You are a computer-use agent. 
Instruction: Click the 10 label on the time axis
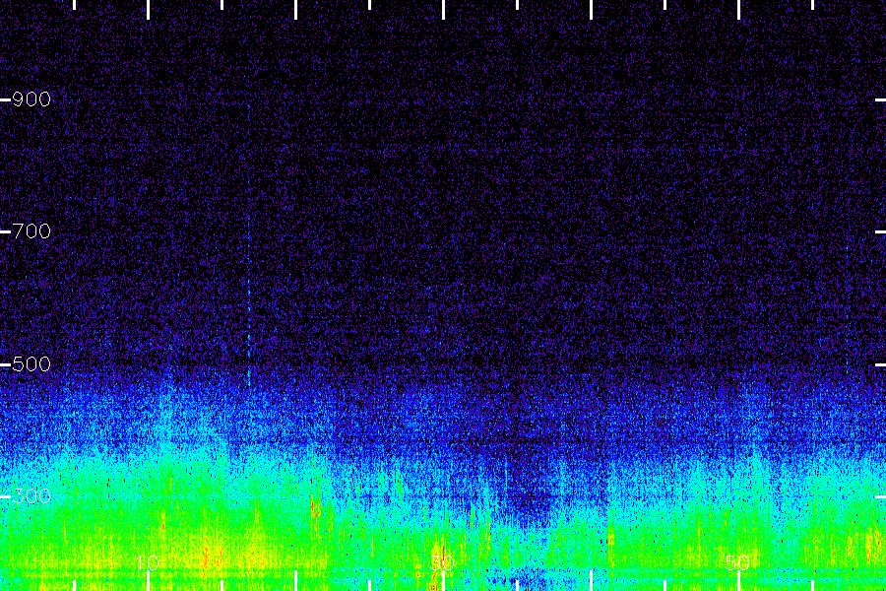tap(147, 562)
